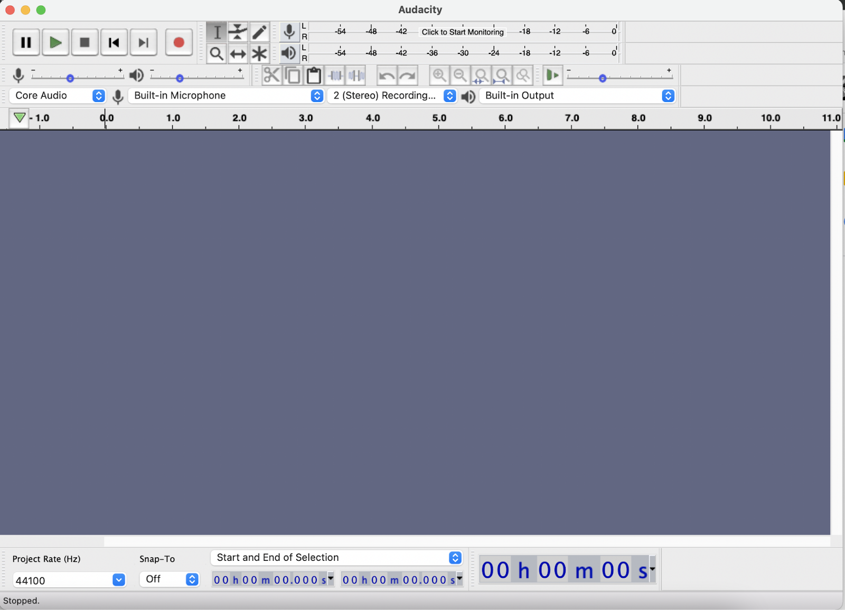
Task: Click the 'Stopped.' status bar text
Action: click(21, 601)
